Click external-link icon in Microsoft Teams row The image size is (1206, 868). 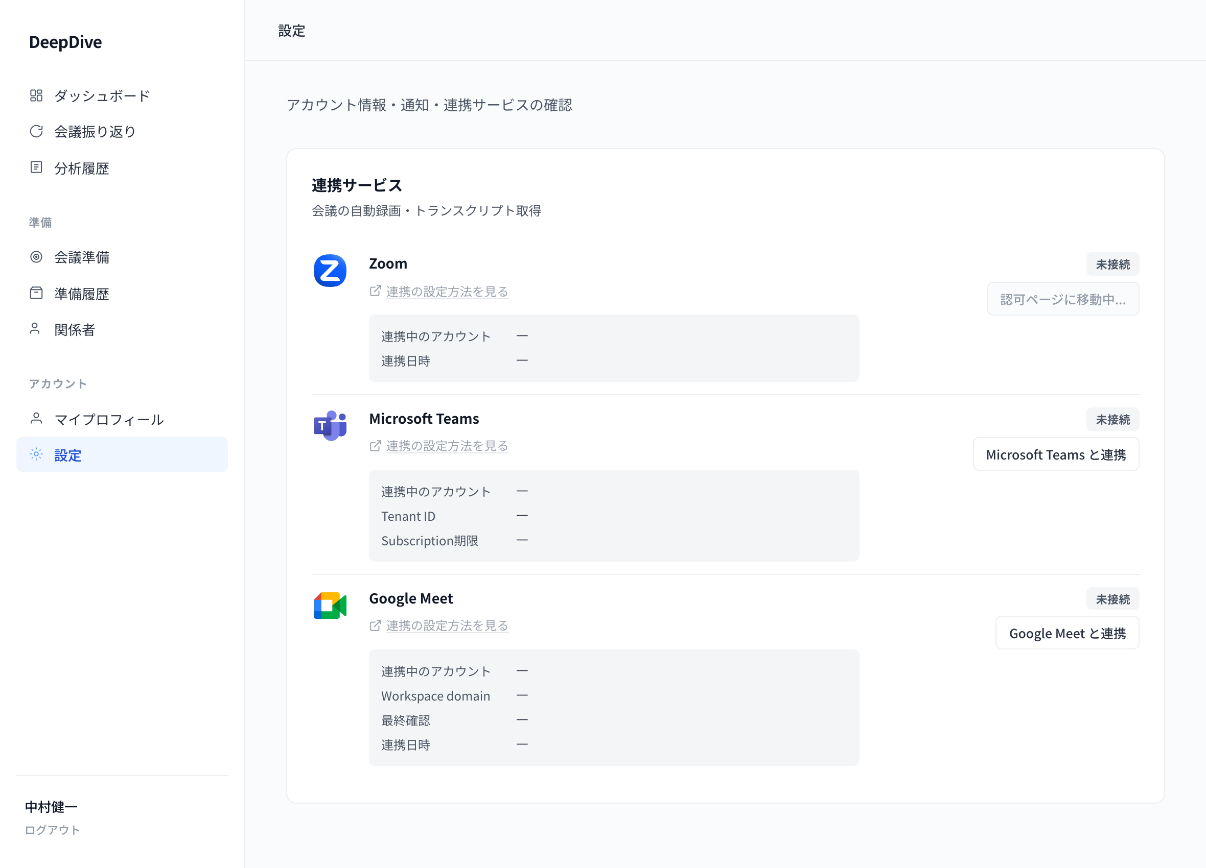(376, 446)
